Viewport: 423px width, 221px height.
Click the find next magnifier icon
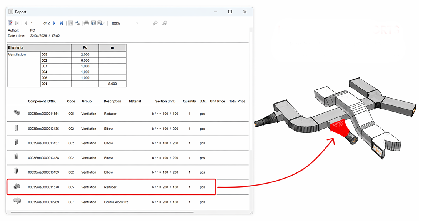coord(165,23)
